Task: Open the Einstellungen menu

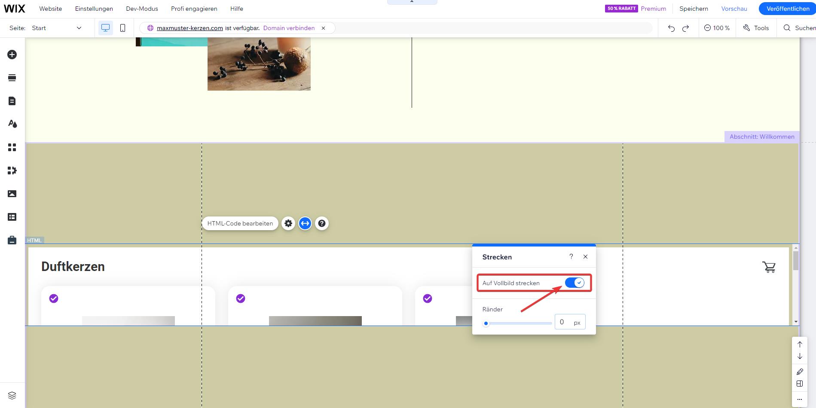Action: (x=94, y=9)
